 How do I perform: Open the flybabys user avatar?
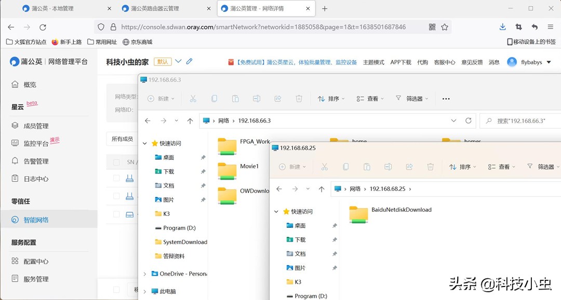click(512, 62)
